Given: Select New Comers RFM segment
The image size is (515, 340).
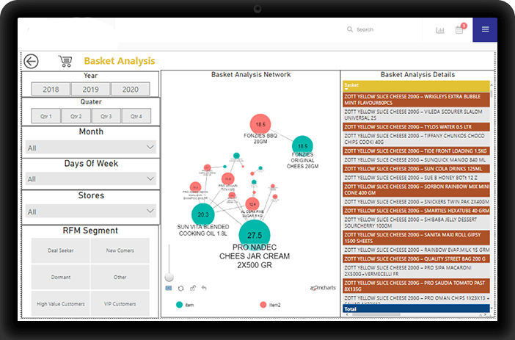Looking at the screenshot, I should [x=120, y=250].
